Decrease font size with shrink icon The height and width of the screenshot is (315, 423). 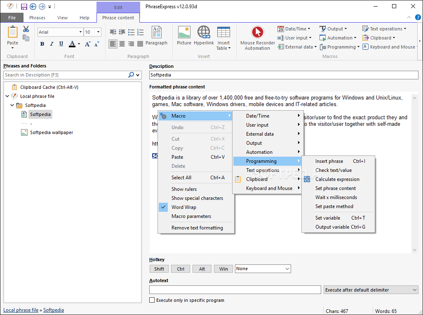click(x=97, y=44)
